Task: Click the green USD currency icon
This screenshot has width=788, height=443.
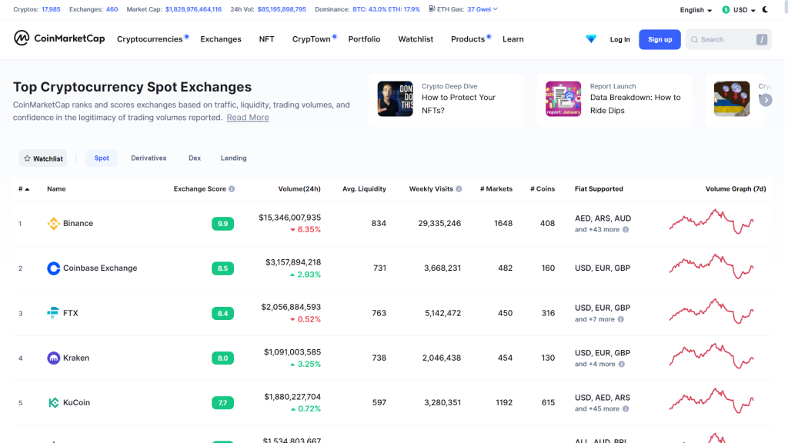Action: pos(726,9)
